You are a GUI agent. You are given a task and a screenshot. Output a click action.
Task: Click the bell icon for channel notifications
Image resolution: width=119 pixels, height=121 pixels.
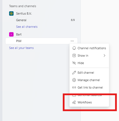point(74,48)
